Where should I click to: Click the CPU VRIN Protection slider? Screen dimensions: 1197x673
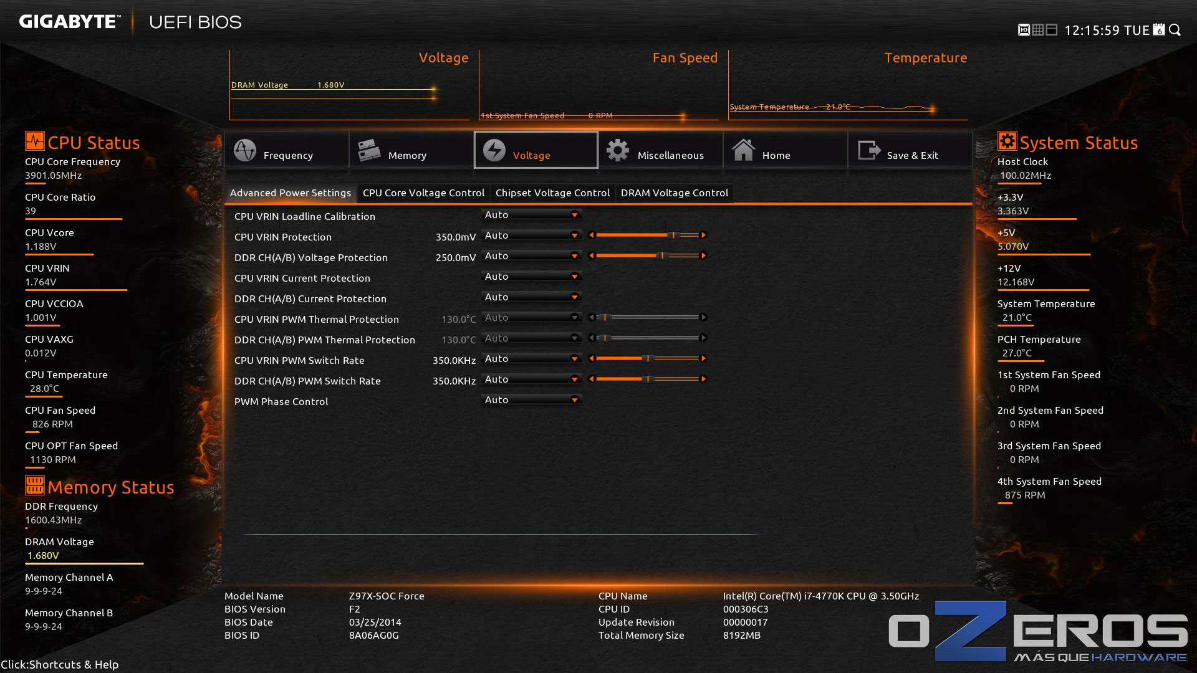click(648, 235)
